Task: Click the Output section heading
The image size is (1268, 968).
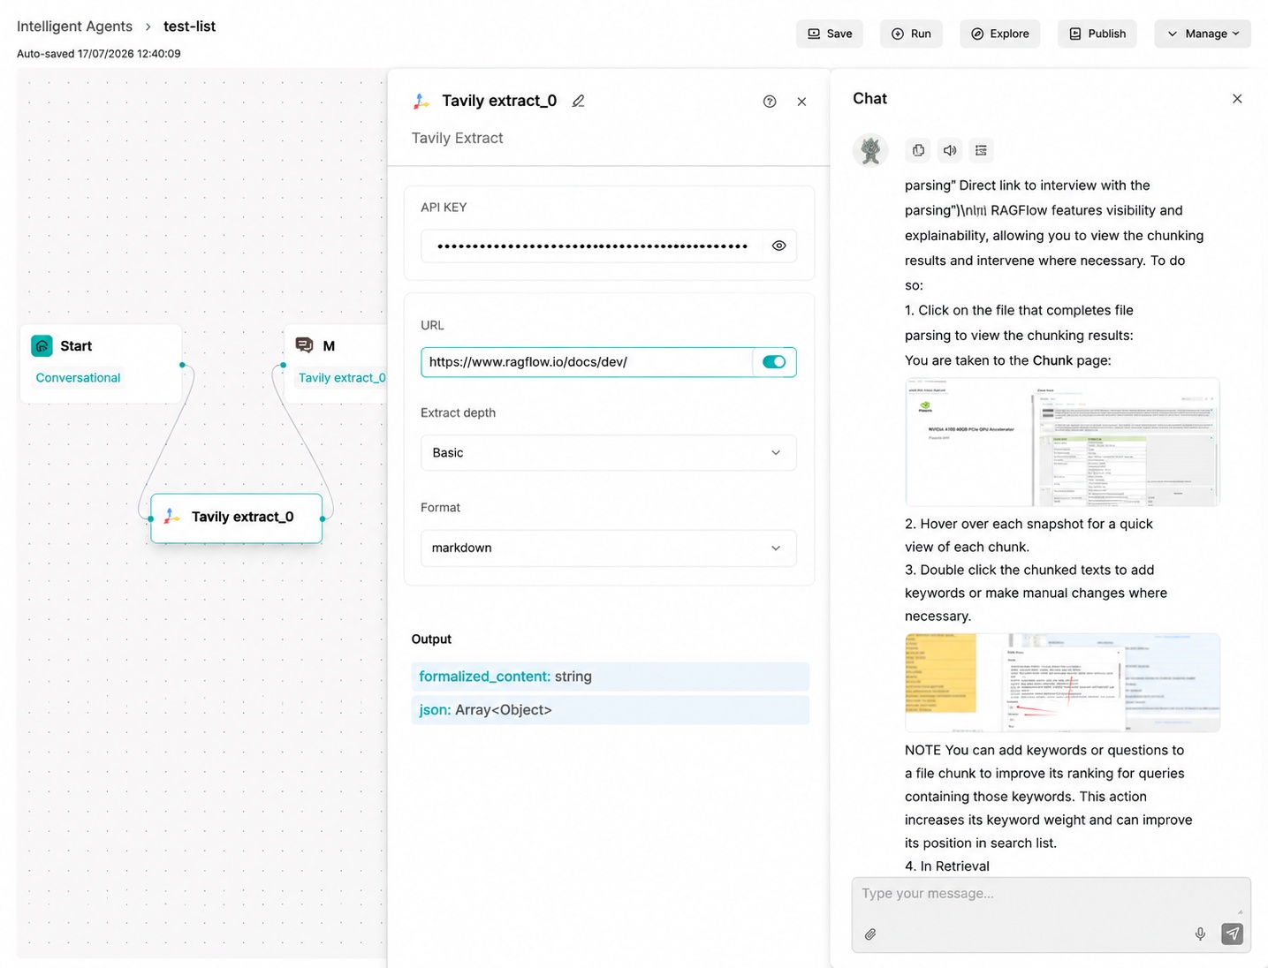Action: pyautogui.click(x=431, y=639)
